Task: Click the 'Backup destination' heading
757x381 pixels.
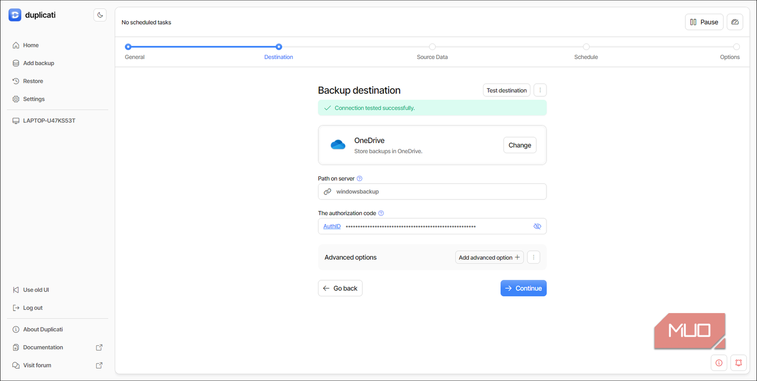Action: tap(359, 90)
